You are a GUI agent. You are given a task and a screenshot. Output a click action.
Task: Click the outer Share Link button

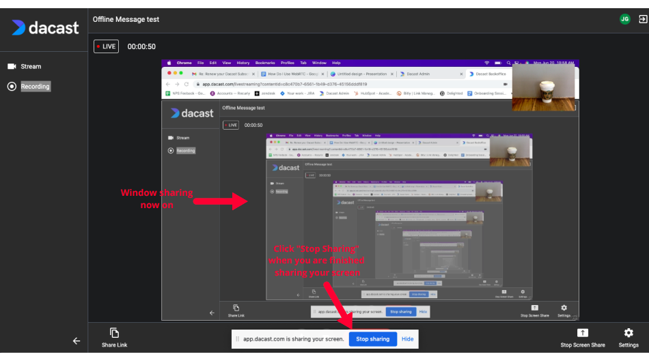click(x=115, y=338)
